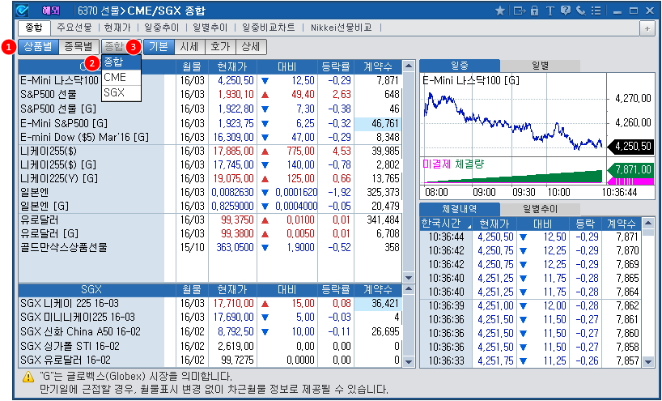Choose CME in the dropdown list
Screen dimensions: 662x401
pos(121,77)
